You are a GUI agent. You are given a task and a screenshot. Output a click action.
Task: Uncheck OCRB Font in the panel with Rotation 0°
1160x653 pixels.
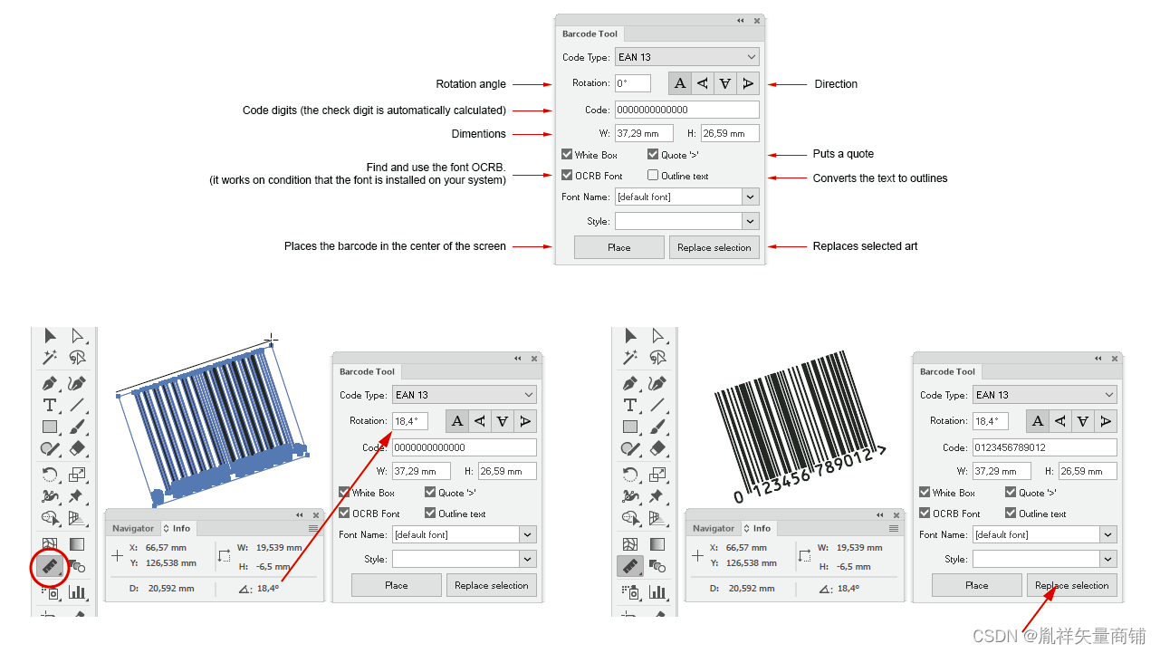pos(567,176)
